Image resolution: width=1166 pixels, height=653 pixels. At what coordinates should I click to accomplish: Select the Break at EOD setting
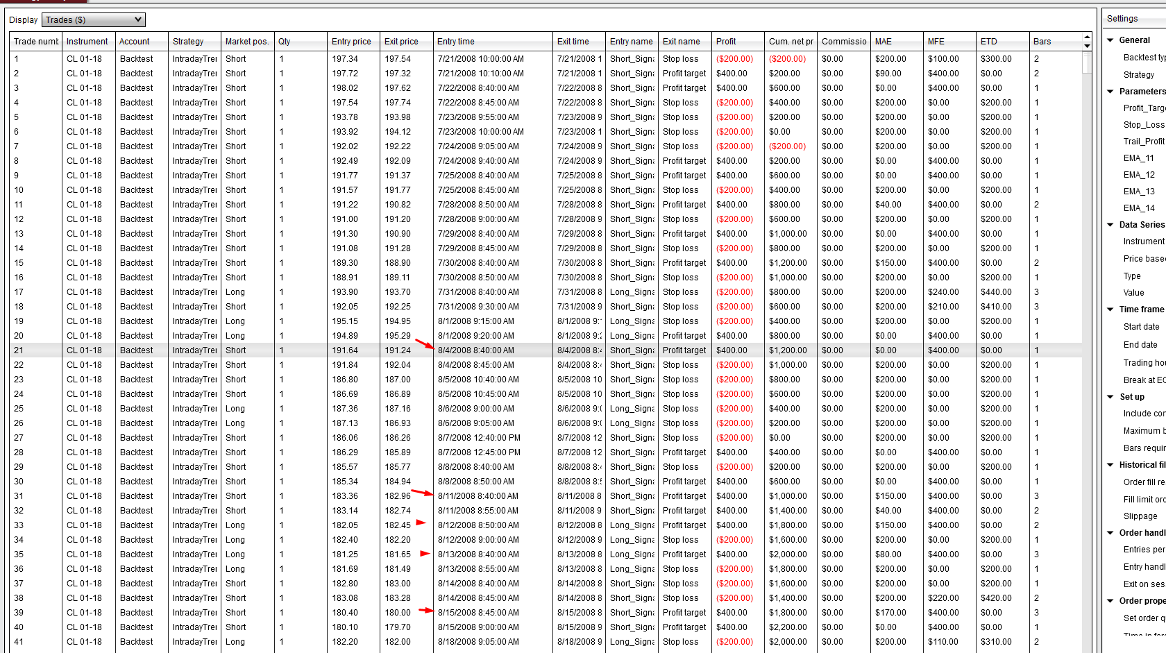1144,380
